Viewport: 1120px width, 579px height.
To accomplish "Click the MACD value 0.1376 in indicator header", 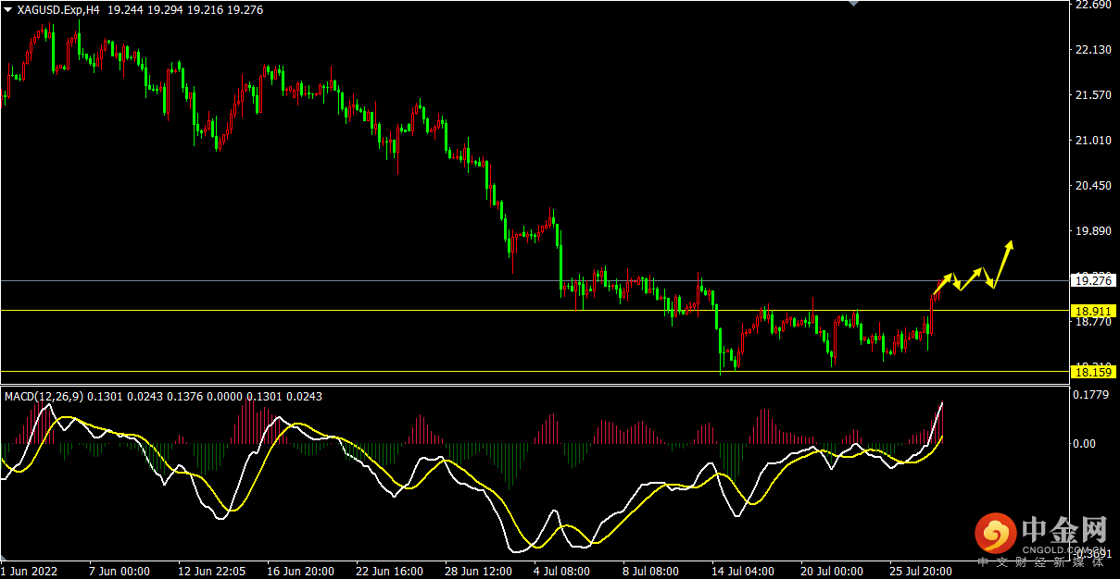I will pyautogui.click(x=184, y=396).
